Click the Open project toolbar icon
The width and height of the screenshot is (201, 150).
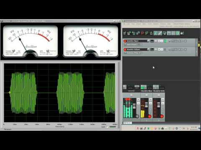(x=129, y=33)
